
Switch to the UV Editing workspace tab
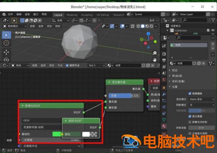tap(103, 15)
